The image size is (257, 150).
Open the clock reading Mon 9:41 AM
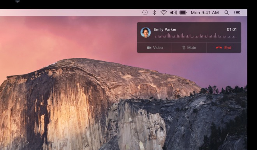(205, 12)
